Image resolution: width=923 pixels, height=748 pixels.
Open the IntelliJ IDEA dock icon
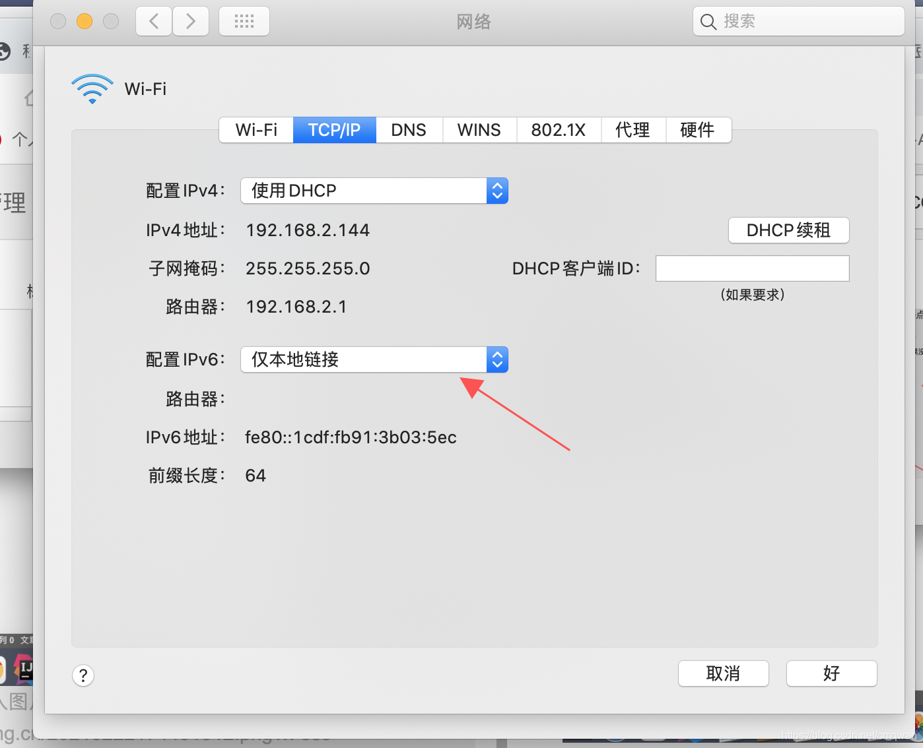[24, 670]
